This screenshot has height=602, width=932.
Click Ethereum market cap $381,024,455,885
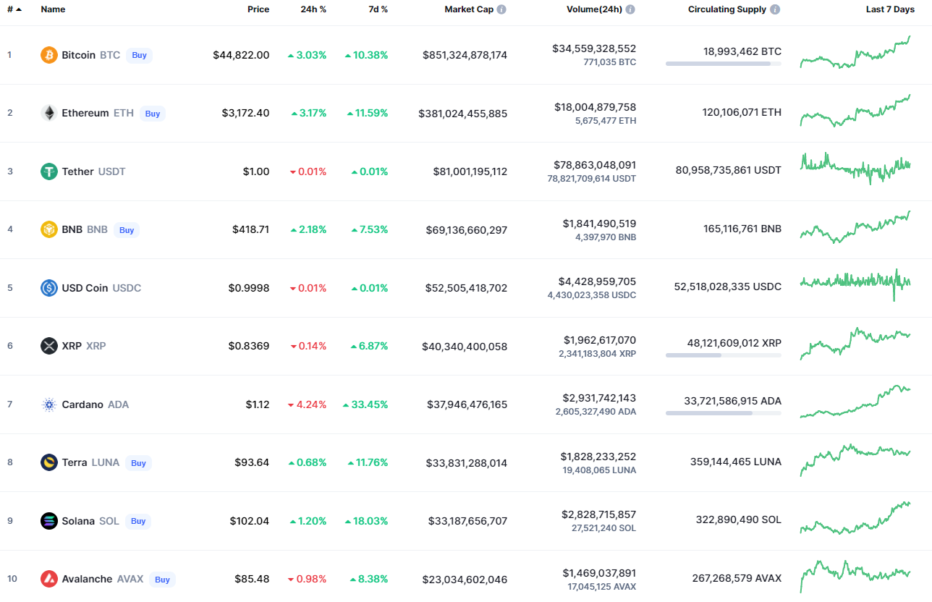tap(463, 114)
